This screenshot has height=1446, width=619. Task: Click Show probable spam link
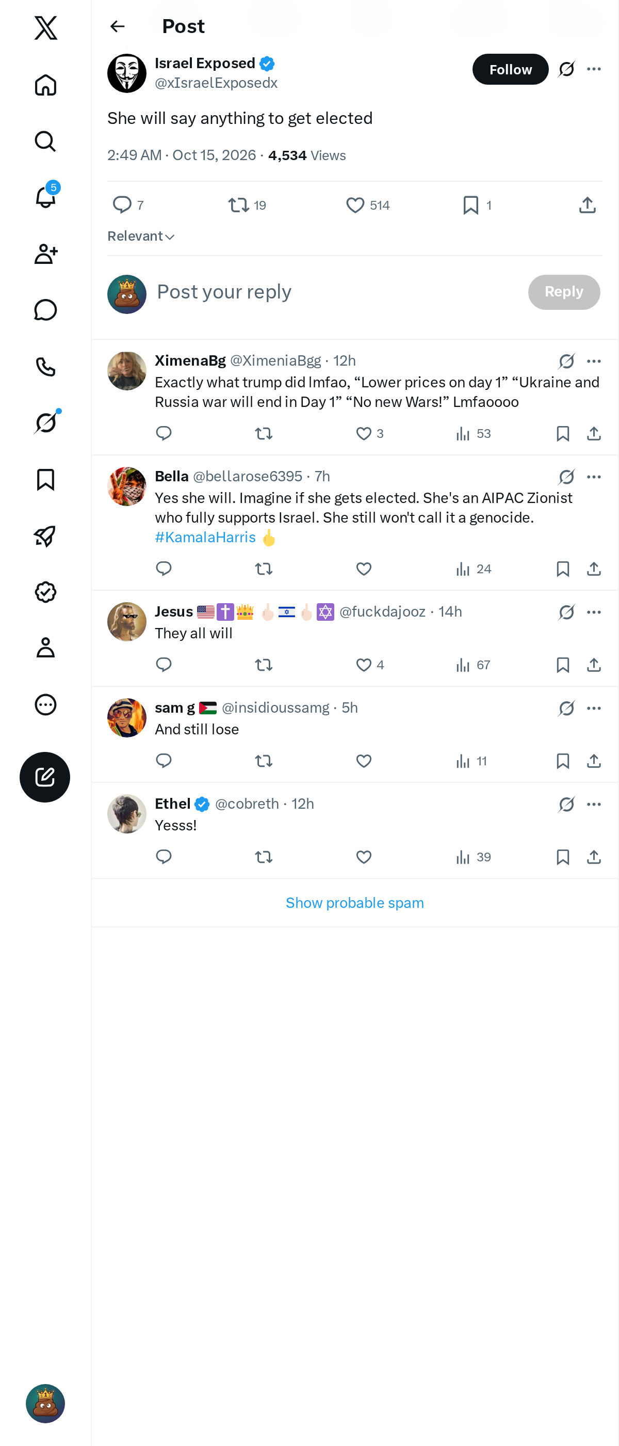354,903
